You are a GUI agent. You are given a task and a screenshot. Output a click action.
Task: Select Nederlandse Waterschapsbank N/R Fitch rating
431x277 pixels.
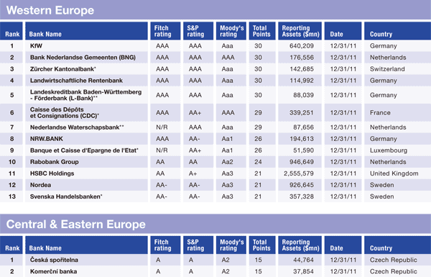pyautogui.click(x=162, y=127)
